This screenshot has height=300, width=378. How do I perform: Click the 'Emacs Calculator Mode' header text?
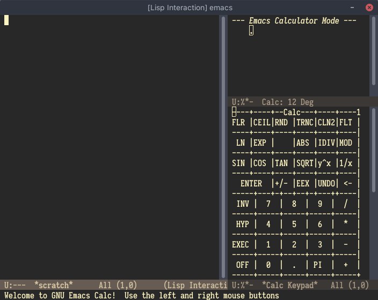294,21
